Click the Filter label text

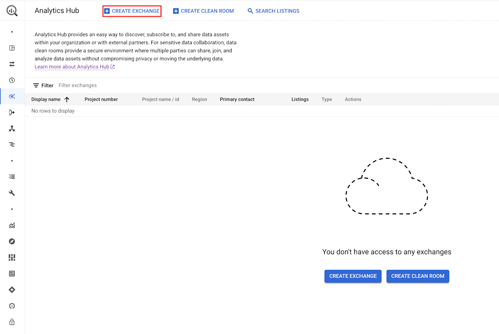(47, 86)
